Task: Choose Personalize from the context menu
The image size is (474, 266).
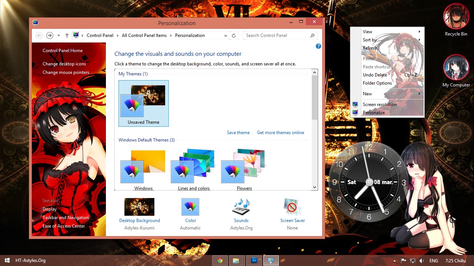Action: pyautogui.click(x=387, y=113)
